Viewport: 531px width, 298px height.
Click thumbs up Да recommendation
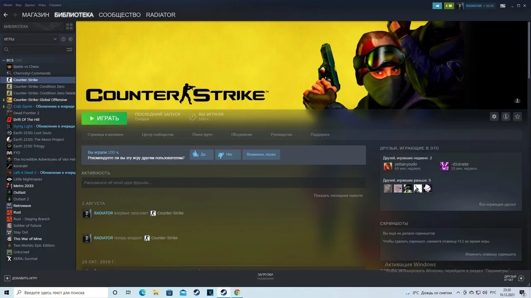coord(202,154)
